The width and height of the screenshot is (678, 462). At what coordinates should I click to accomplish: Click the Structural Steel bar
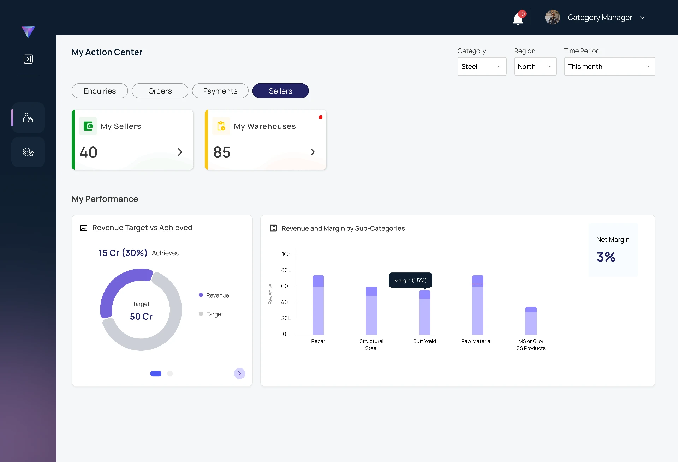(371, 311)
